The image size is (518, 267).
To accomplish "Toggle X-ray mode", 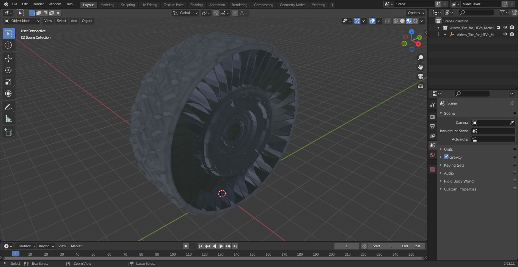I will (x=387, y=21).
